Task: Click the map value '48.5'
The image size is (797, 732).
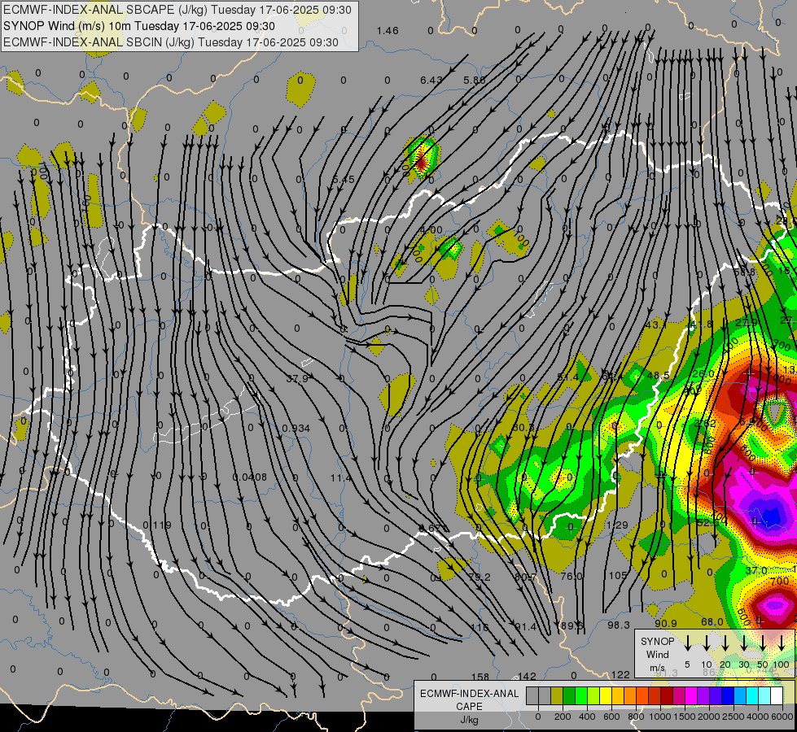Action: tap(659, 376)
